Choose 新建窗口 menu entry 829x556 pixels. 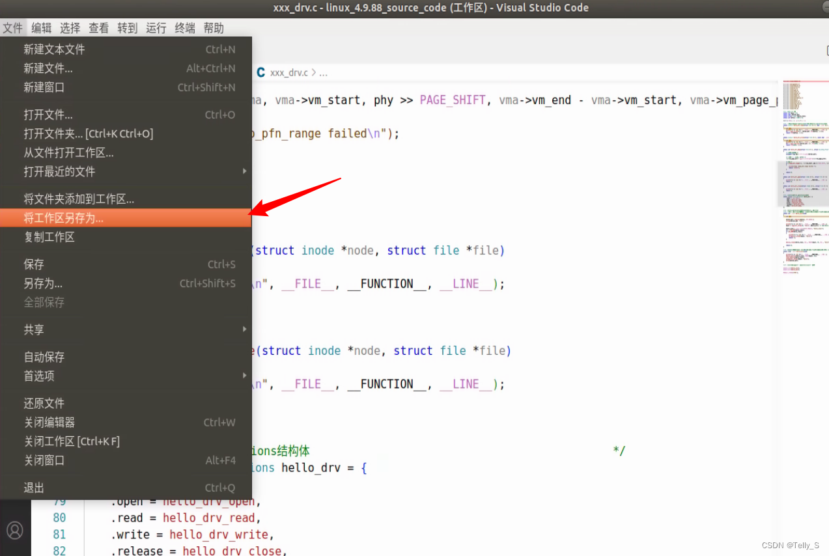[x=126, y=87]
